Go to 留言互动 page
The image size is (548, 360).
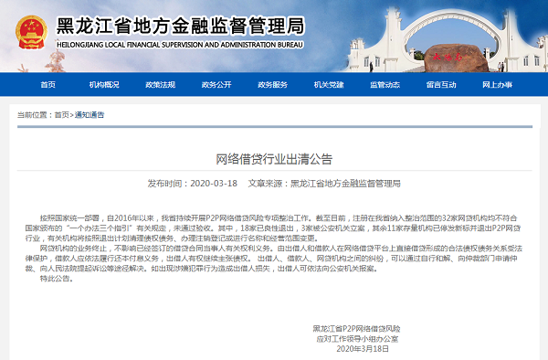[441, 85]
